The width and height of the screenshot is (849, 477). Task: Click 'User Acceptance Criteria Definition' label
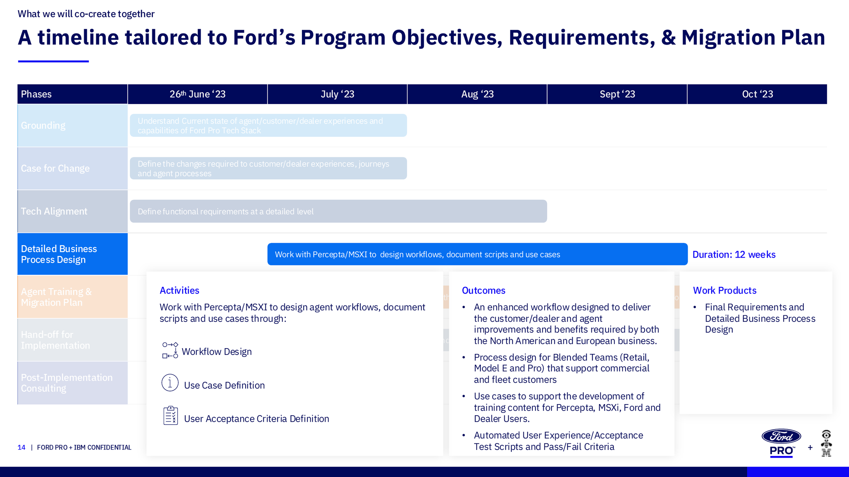[x=256, y=419]
